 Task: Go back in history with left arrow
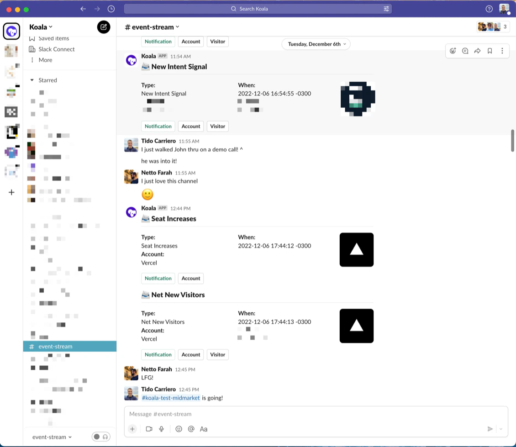point(83,9)
